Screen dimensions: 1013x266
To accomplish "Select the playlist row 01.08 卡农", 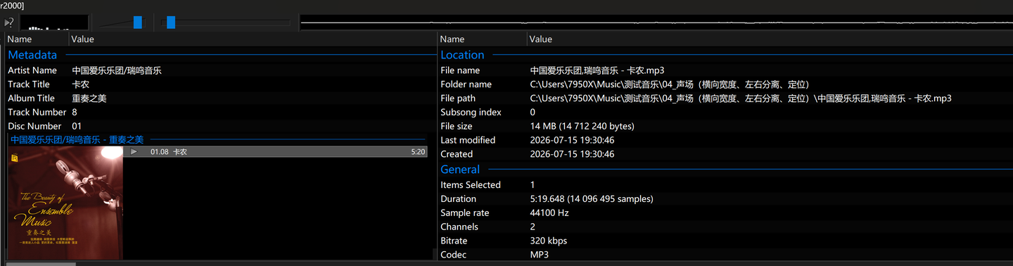I will (x=275, y=151).
